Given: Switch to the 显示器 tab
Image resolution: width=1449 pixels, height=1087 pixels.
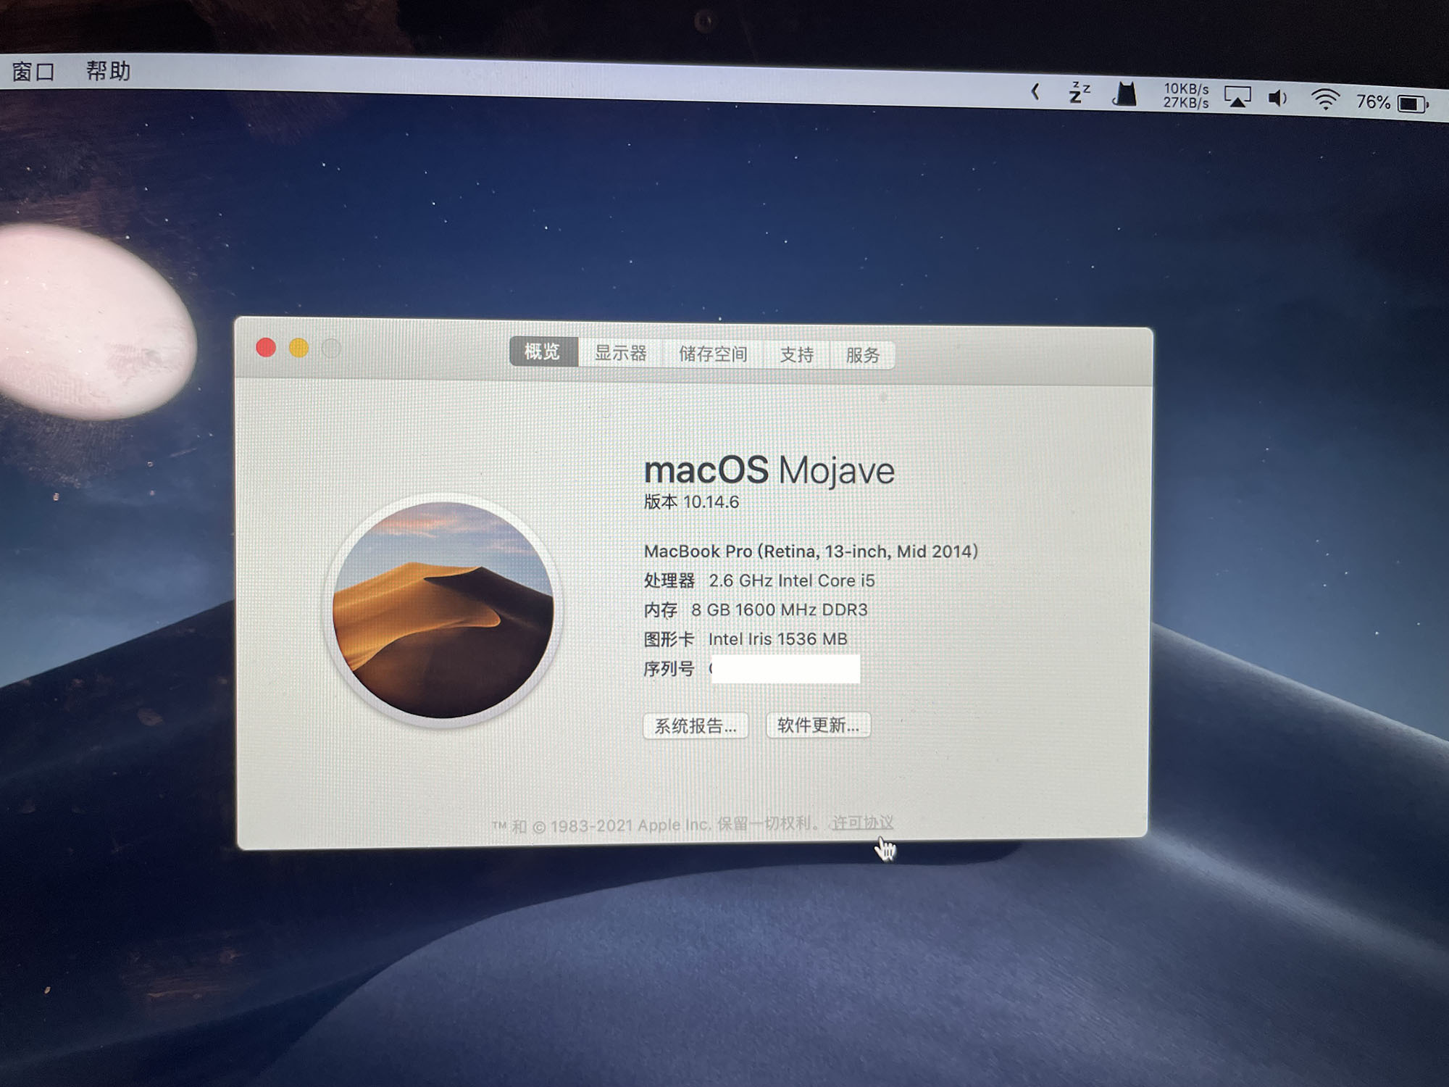Looking at the screenshot, I should (620, 353).
